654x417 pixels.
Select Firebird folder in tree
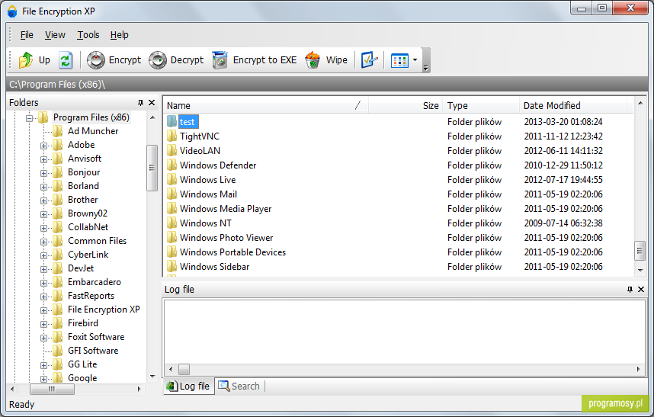83,323
